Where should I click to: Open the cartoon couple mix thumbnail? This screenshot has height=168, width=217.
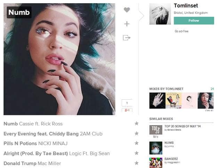click(174, 101)
